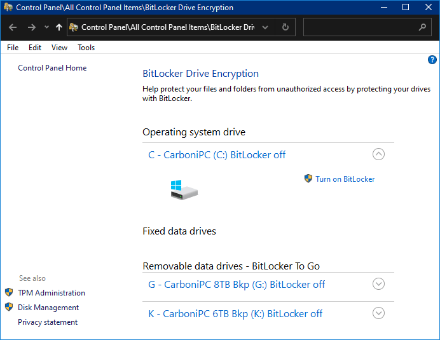Click the Operating system drive heading
440x340 pixels.
pyautogui.click(x=194, y=132)
